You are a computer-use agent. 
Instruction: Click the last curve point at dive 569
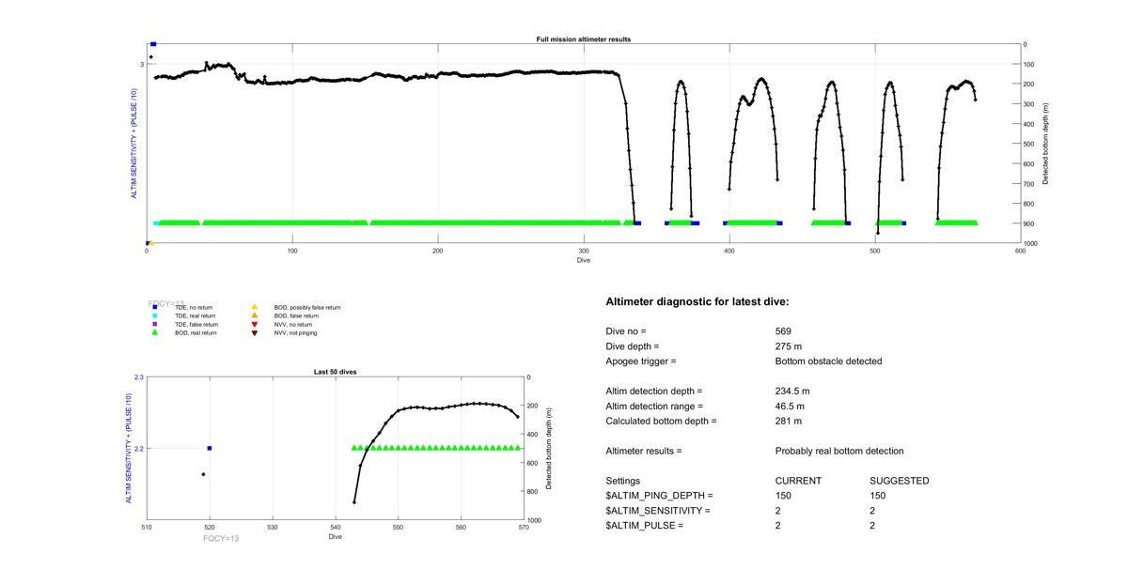[x=517, y=417]
